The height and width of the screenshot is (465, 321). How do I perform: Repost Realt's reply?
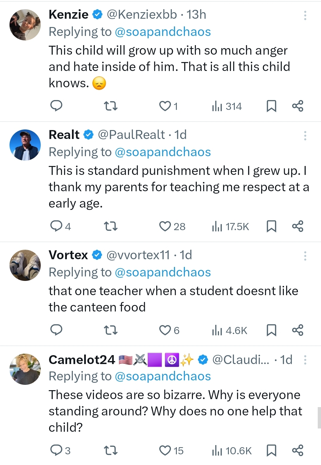111,226
